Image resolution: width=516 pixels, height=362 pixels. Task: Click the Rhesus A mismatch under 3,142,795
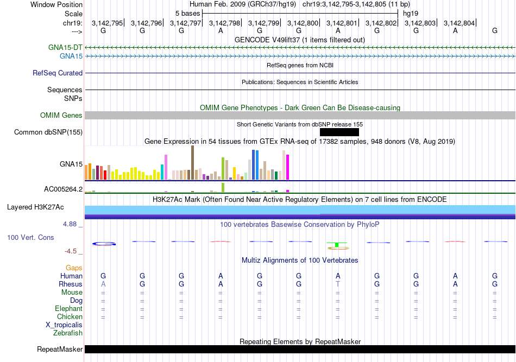point(103,284)
